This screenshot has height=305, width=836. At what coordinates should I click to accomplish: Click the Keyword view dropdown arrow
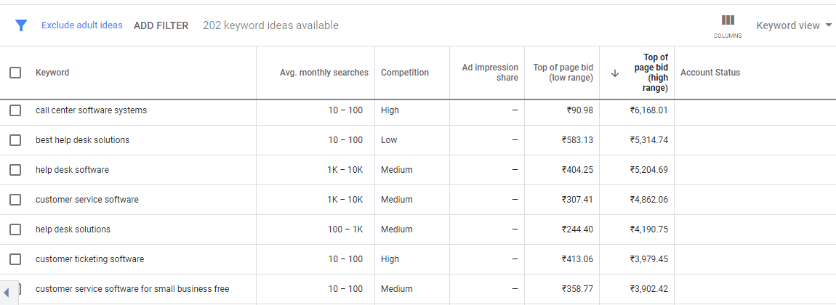(x=828, y=25)
